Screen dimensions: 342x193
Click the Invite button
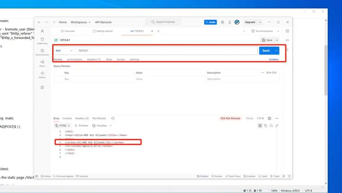211,22
